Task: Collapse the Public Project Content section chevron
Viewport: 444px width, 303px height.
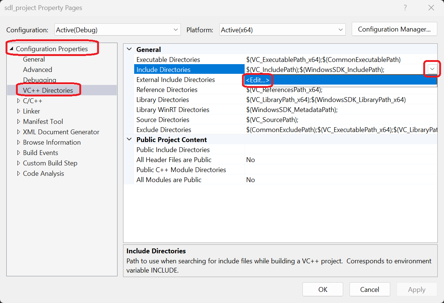Action: 129,139
